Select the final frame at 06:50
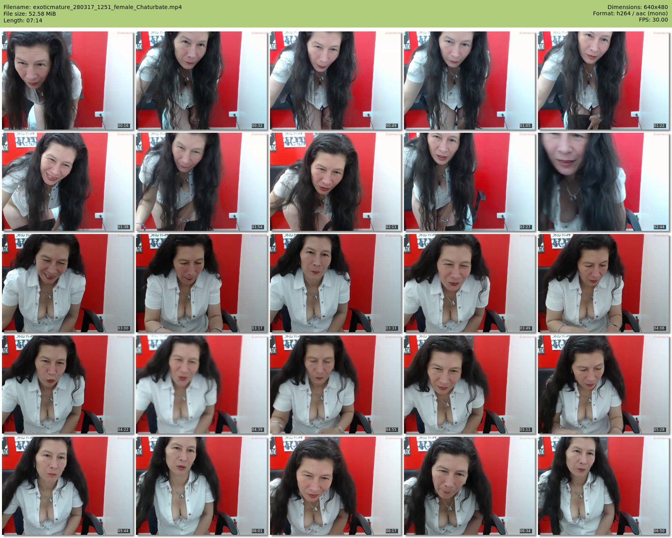This screenshot has width=672, height=538. 604,486
